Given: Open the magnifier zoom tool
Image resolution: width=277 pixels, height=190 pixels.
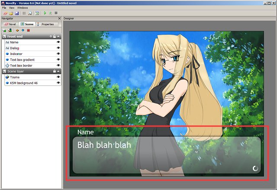Looking at the screenshot, I should (x=30, y=13).
